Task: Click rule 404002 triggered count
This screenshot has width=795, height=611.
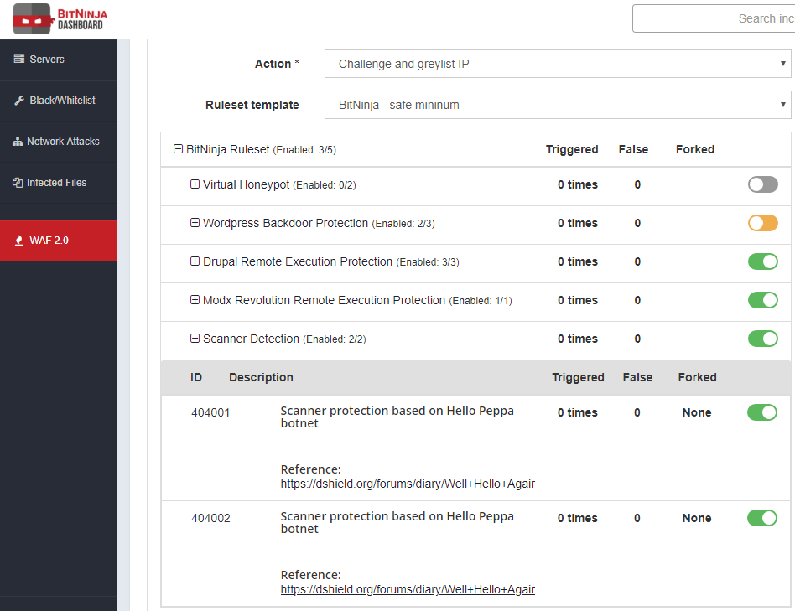Action: (x=578, y=518)
